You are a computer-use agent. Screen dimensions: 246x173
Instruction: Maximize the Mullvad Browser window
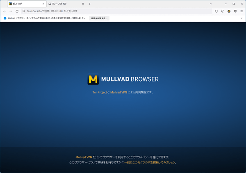tap(234, 4)
